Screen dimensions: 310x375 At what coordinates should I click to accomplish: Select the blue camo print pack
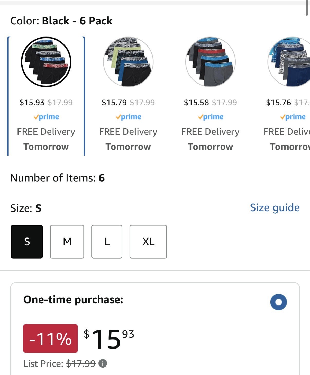click(289, 62)
